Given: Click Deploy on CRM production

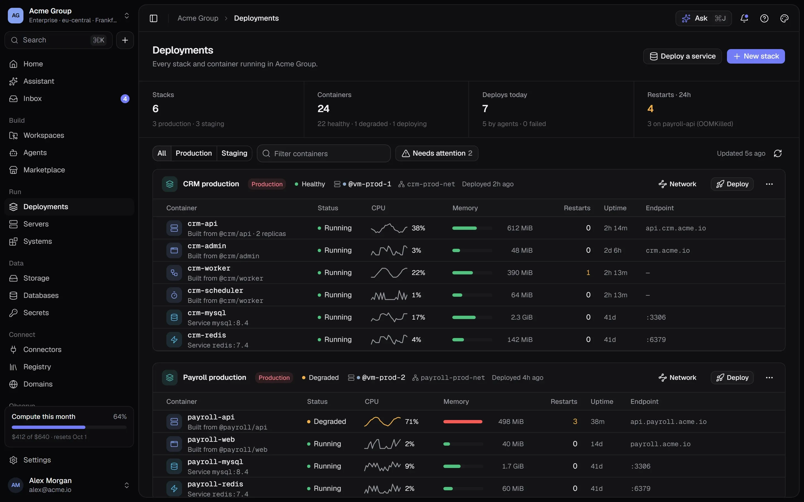Looking at the screenshot, I should click(732, 184).
